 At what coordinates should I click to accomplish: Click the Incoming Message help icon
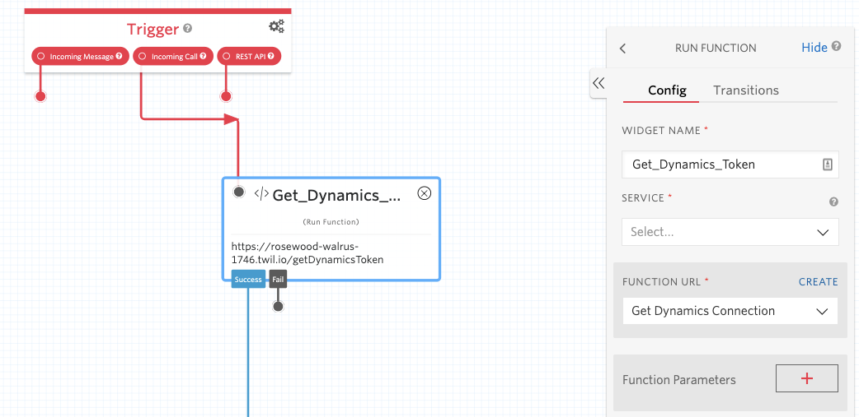click(x=119, y=56)
